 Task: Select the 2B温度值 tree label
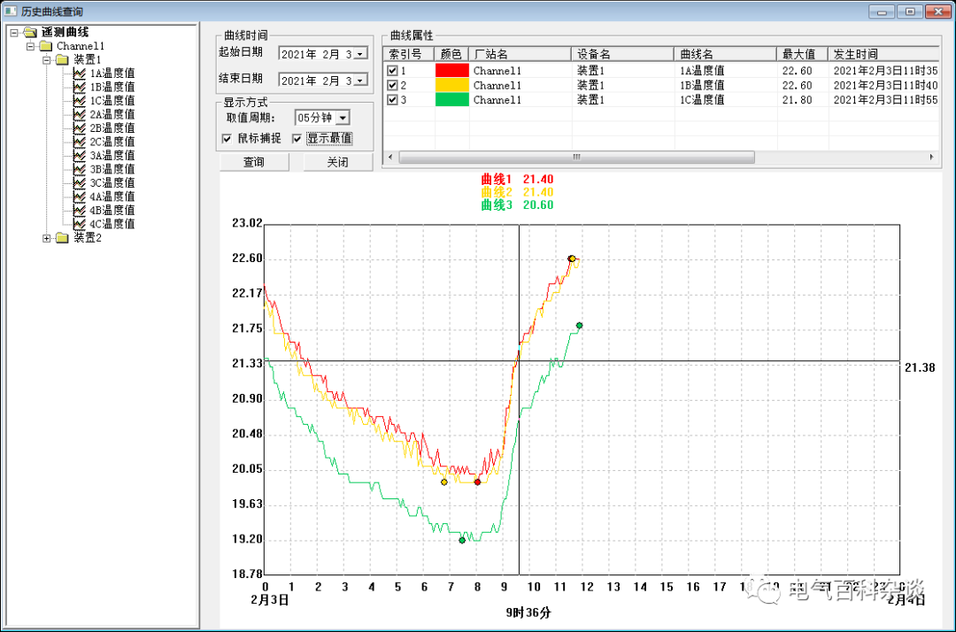112,128
